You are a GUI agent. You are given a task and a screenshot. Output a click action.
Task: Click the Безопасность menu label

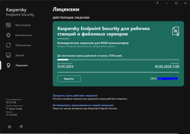24,35
